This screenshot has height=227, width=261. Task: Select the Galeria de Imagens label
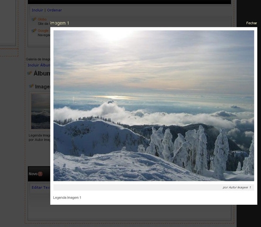click(38, 59)
